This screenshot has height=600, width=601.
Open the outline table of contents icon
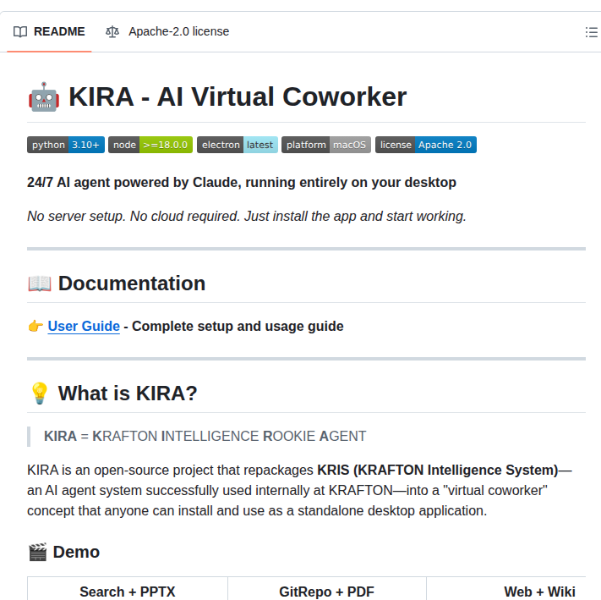click(x=591, y=32)
